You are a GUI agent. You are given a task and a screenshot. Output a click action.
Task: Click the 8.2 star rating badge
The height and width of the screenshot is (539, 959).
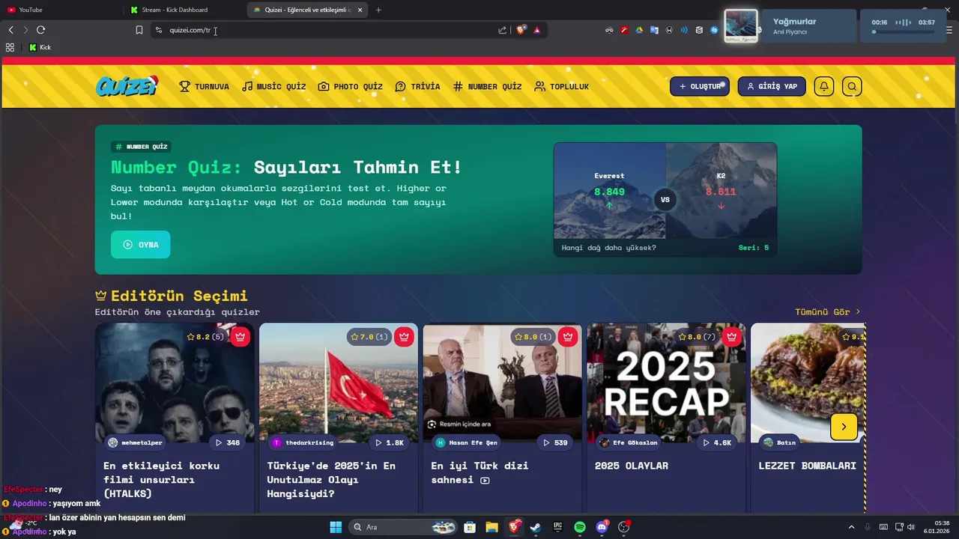point(205,337)
